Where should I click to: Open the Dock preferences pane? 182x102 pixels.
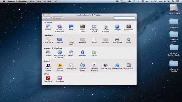71,27
